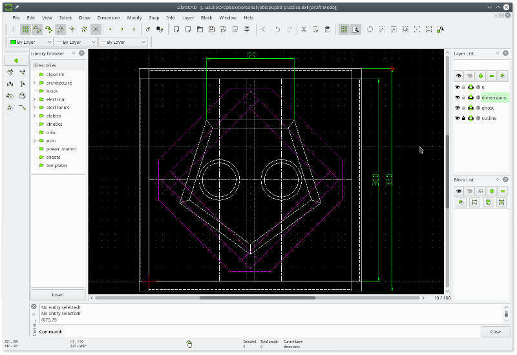Add a new layer with plus button
517x355 pixels.
481,76
